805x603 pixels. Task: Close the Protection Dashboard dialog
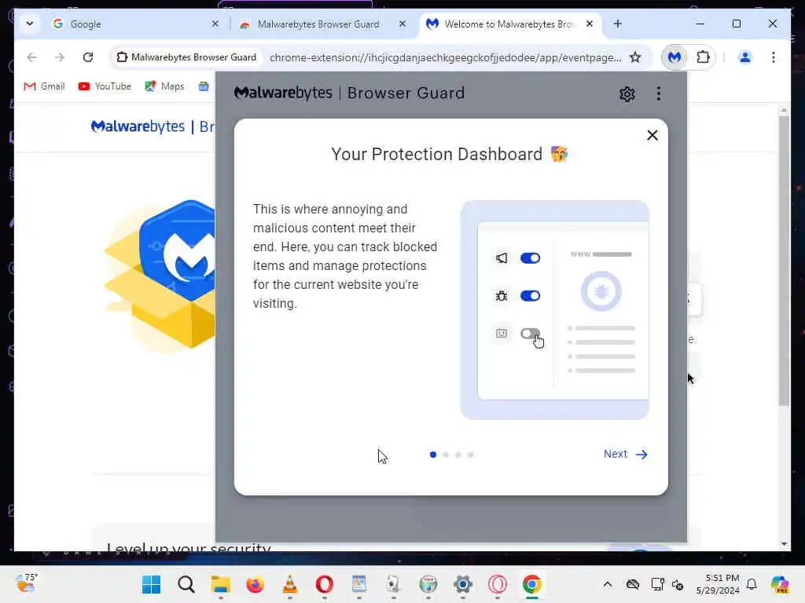(x=652, y=135)
